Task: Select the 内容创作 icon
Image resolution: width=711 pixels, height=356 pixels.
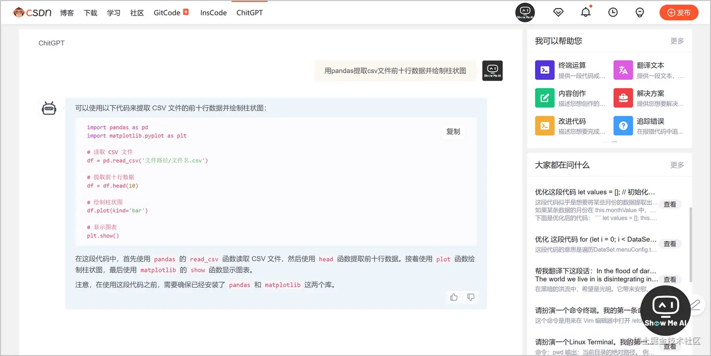Action: 545,98
